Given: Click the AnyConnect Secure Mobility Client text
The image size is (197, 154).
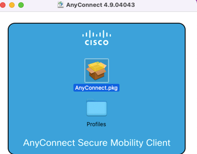Looking at the screenshot, I should pos(97,143).
